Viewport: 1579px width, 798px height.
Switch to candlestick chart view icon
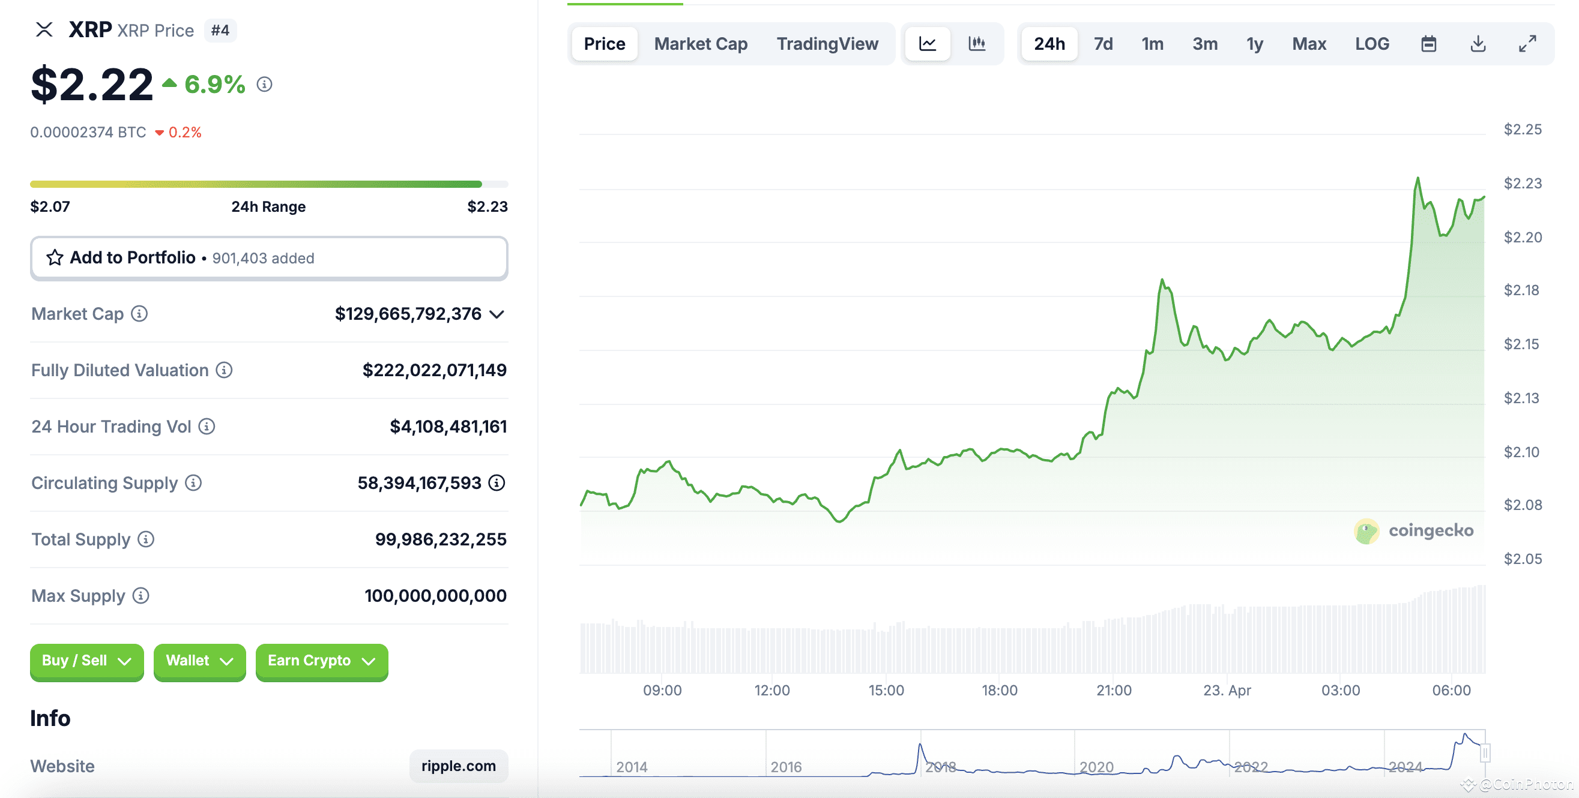click(976, 43)
